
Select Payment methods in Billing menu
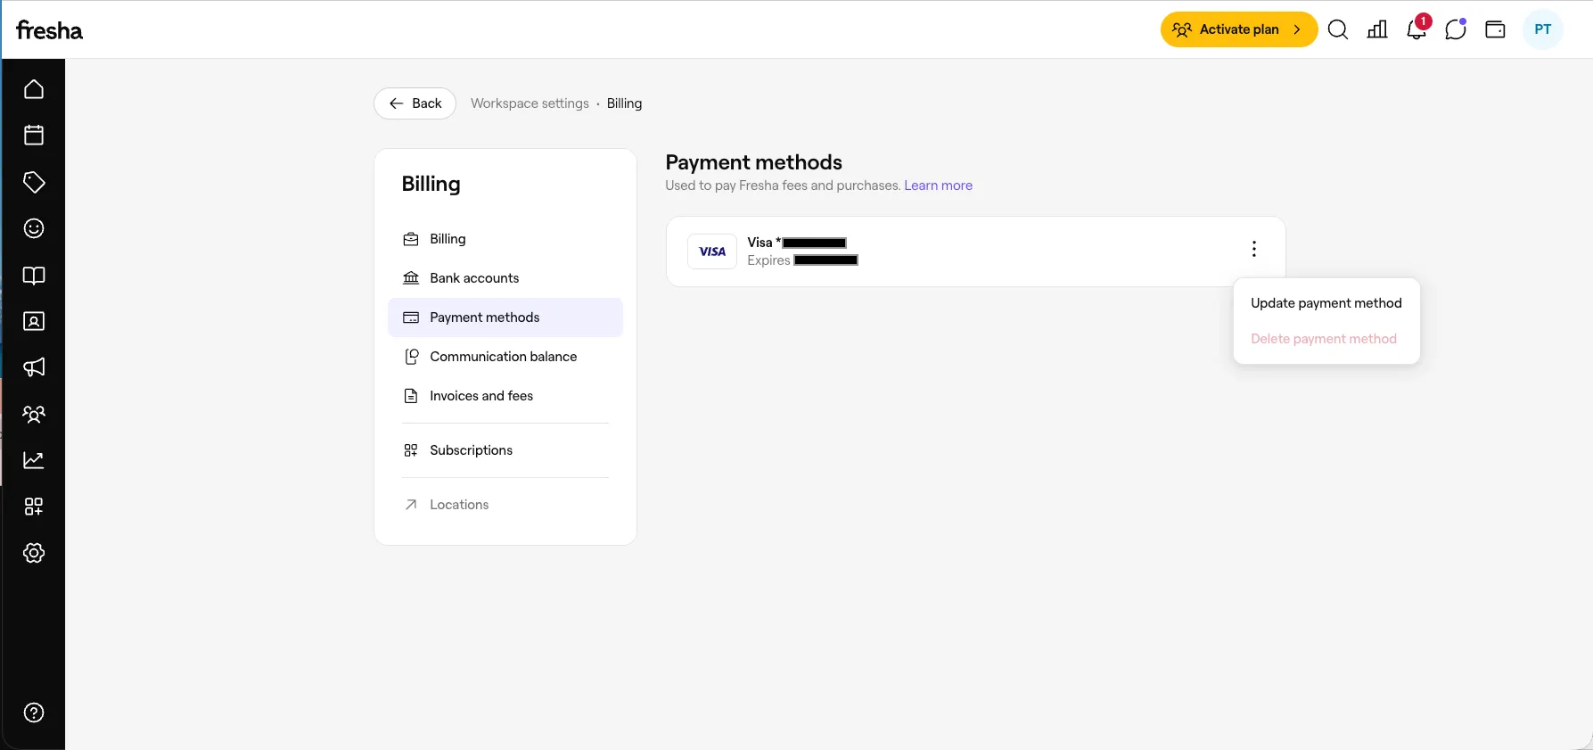(505, 317)
